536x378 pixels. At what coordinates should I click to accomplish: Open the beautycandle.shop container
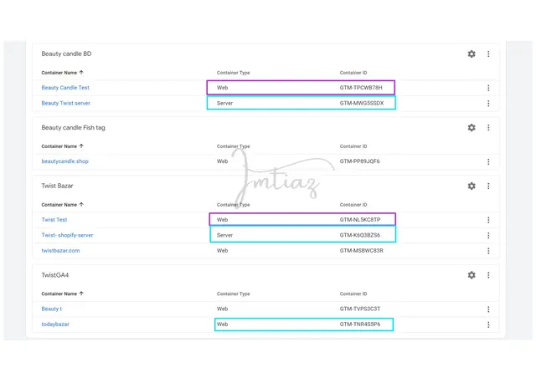(65, 161)
